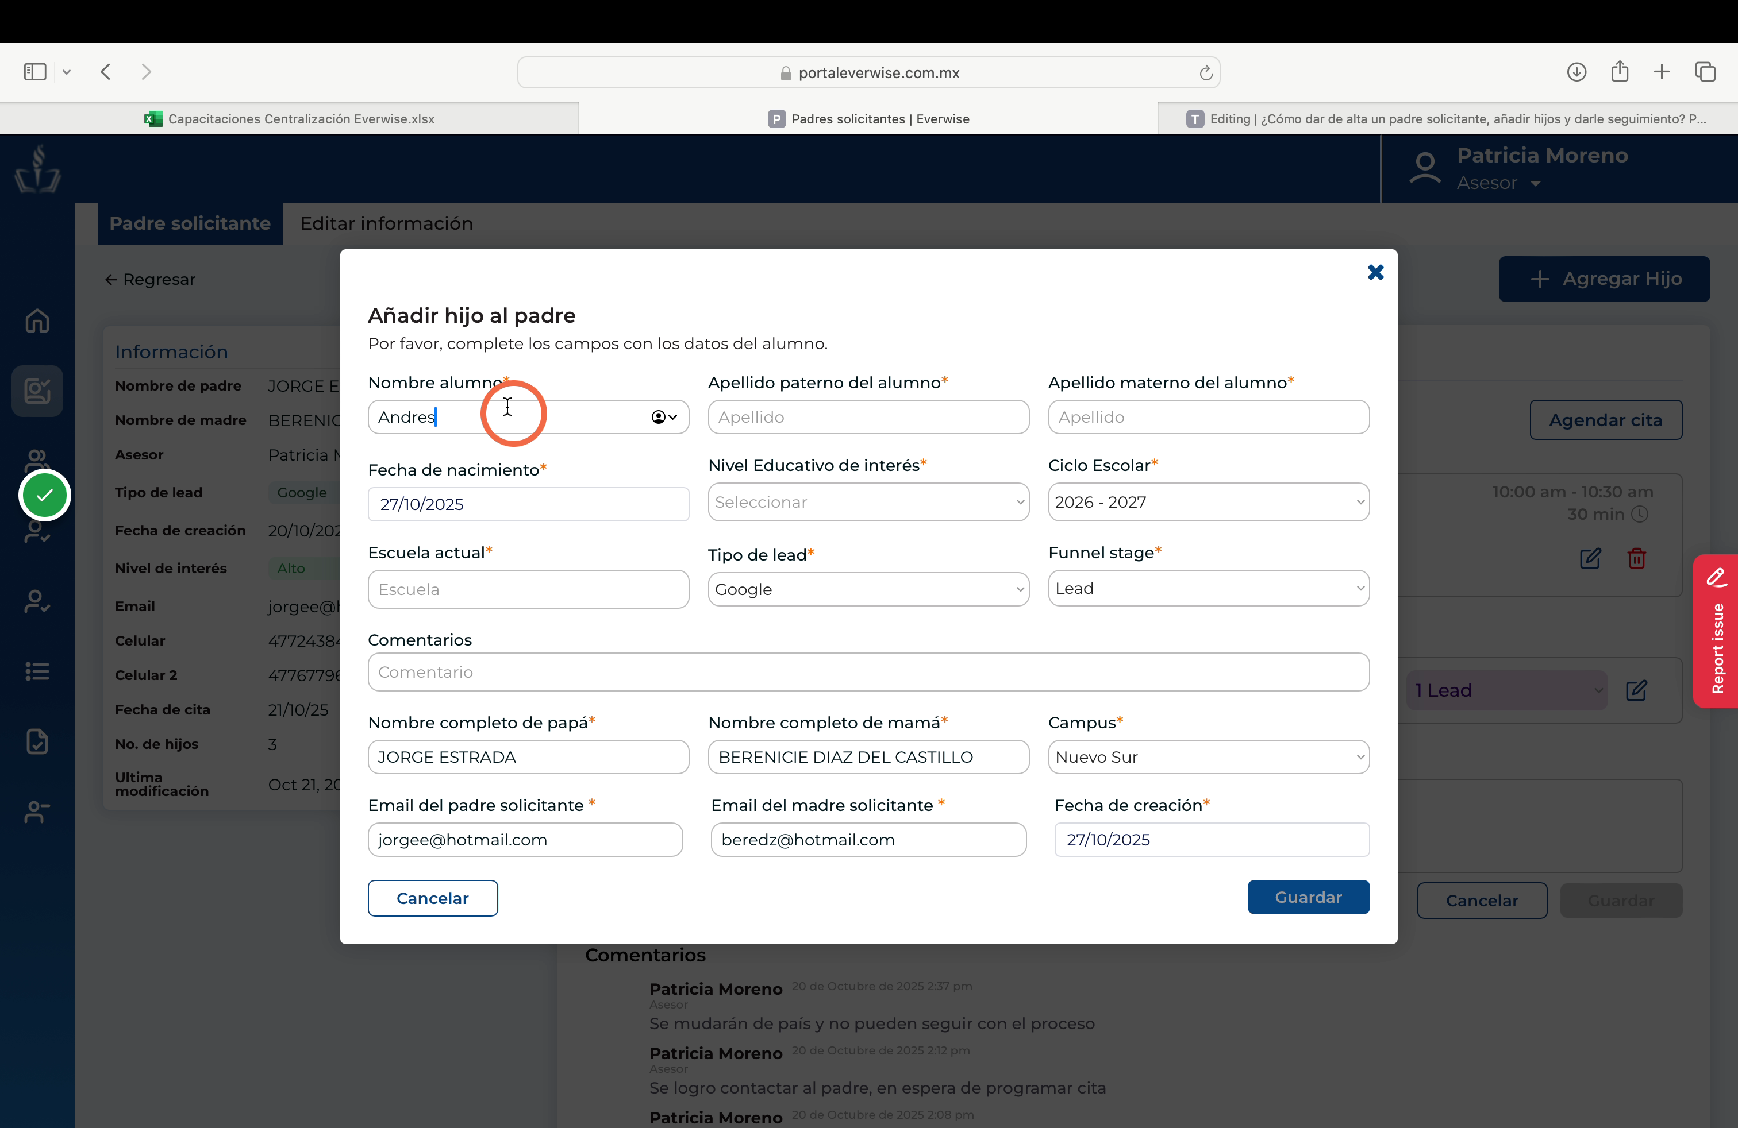Click Agregar Hijo button

(1604, 279)
